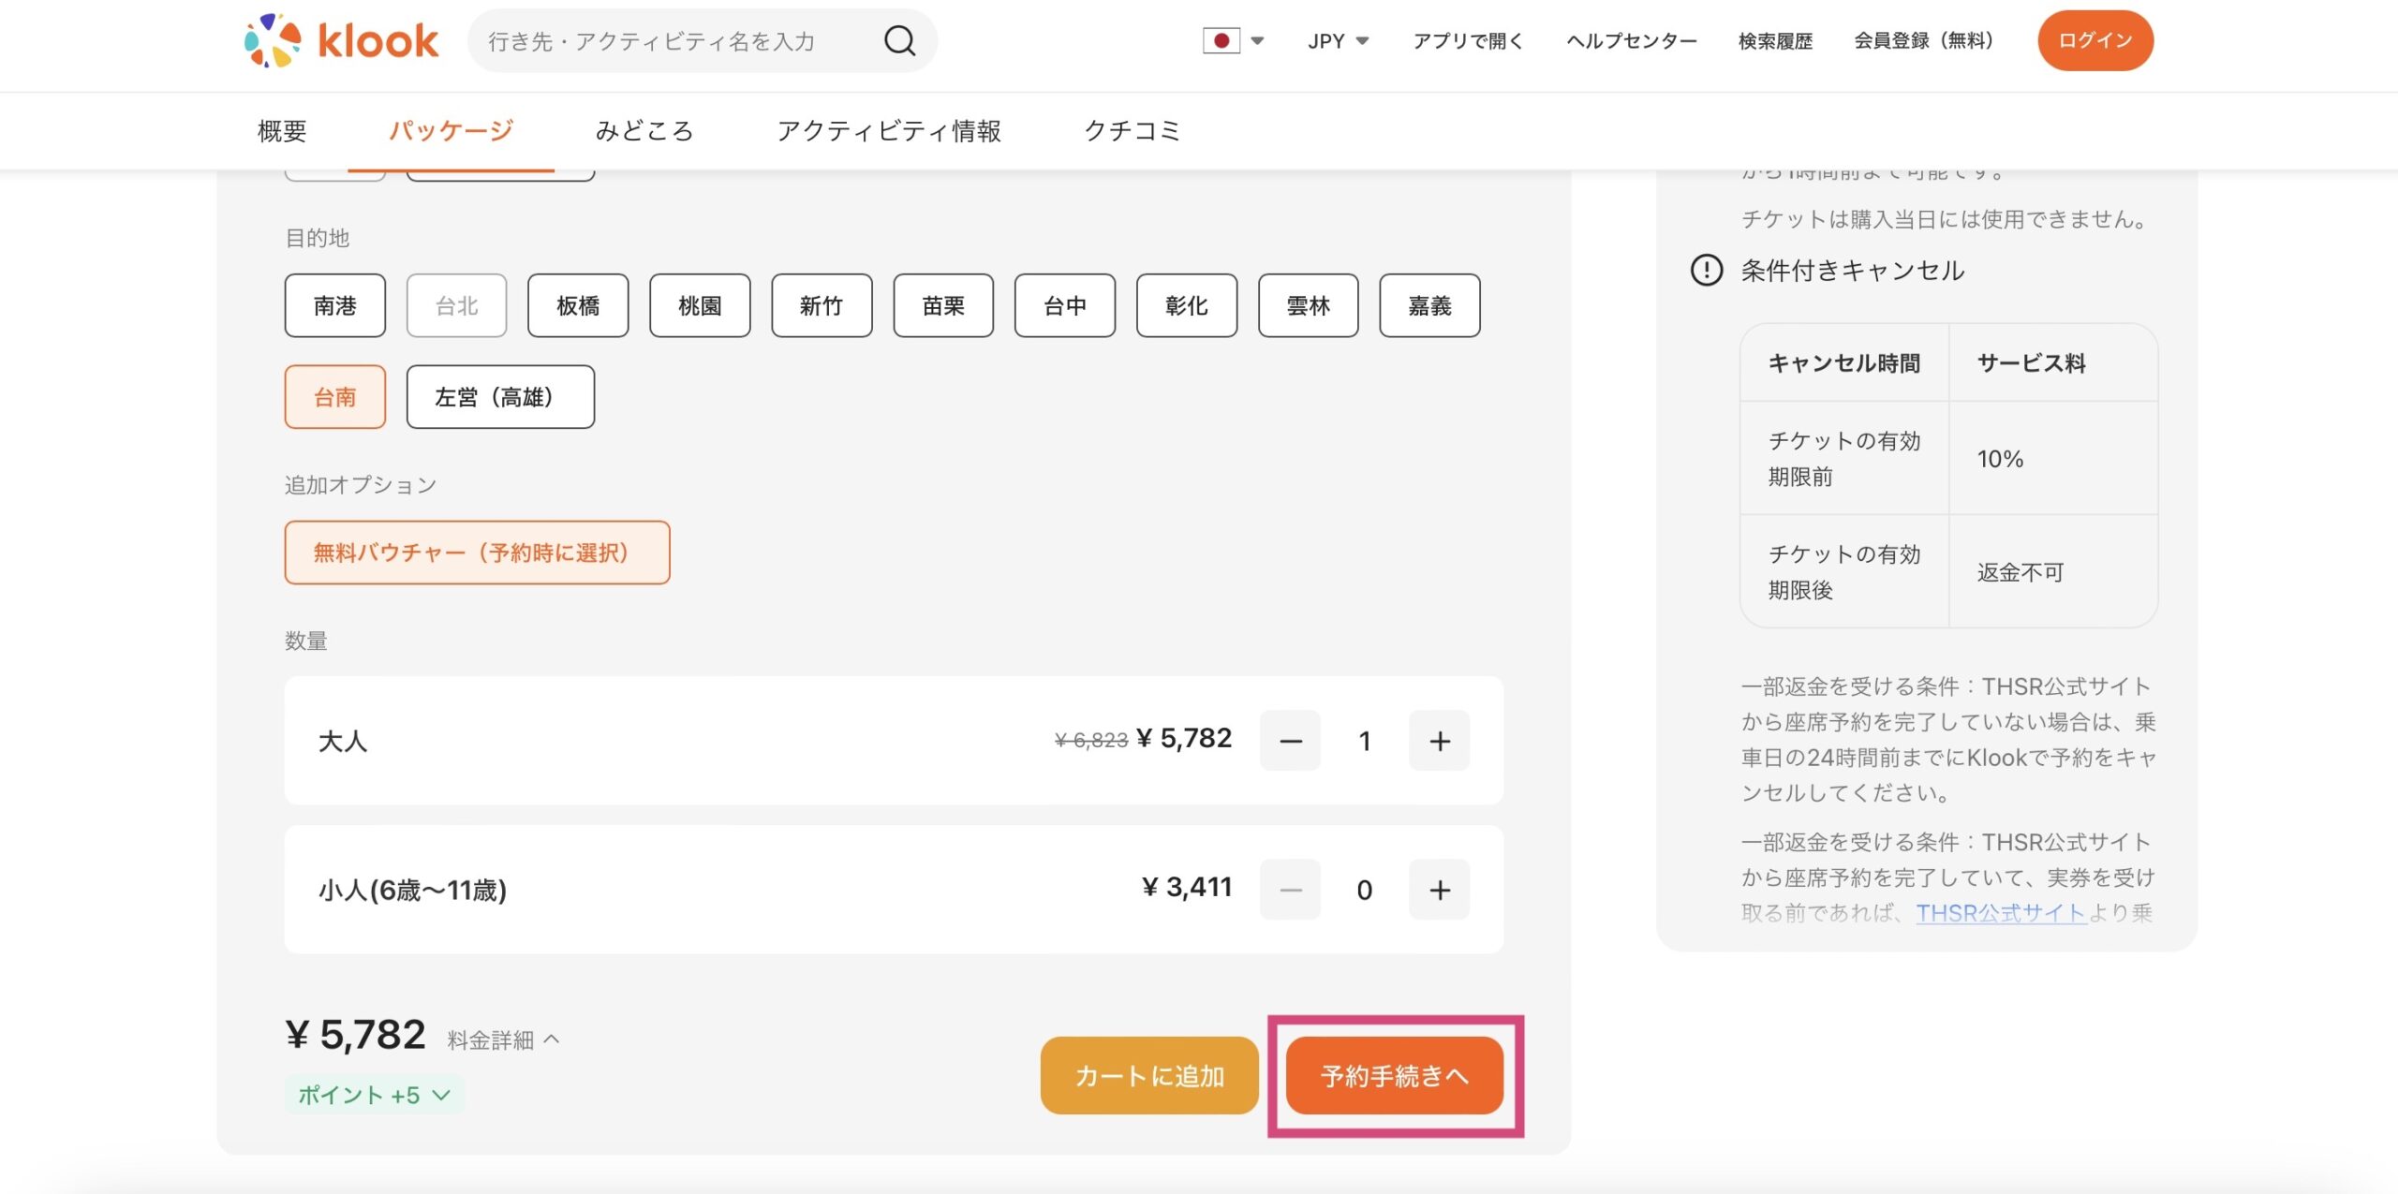Select destination 雲林
The height and width of the screenshot is (1194, 2398).
click(1309, 305)
